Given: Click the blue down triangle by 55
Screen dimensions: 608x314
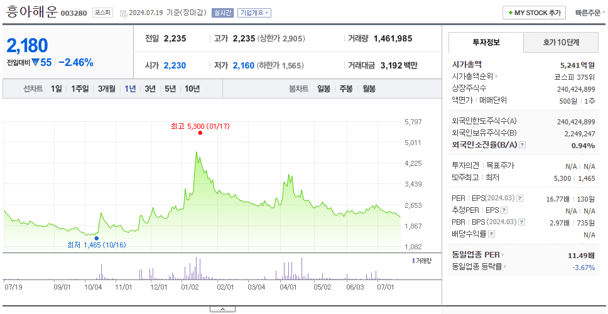Looking at the screenshot, I should point(36,62).
